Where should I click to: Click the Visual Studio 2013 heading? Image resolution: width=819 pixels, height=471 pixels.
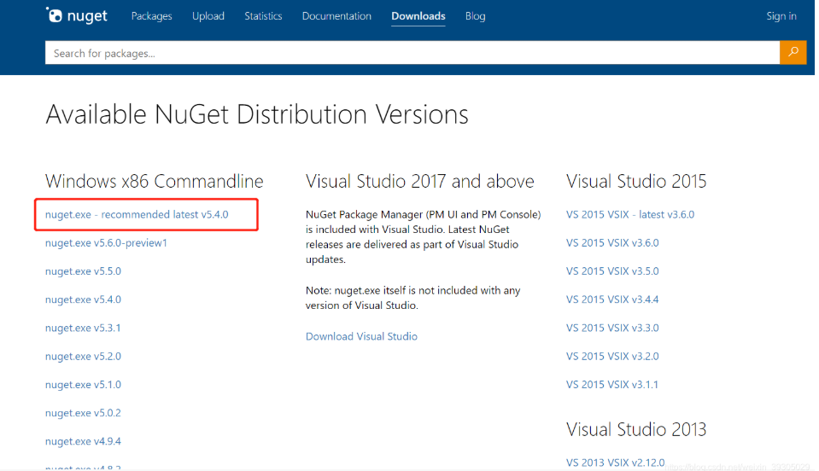636,429
